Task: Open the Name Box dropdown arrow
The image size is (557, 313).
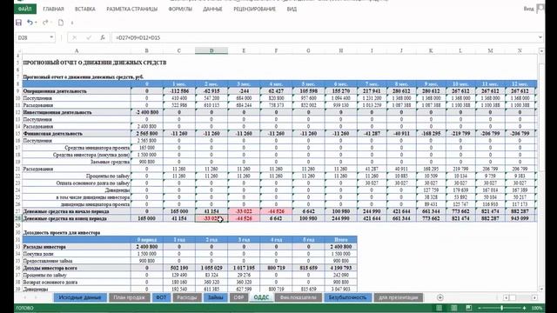Action: coord(51,37)
